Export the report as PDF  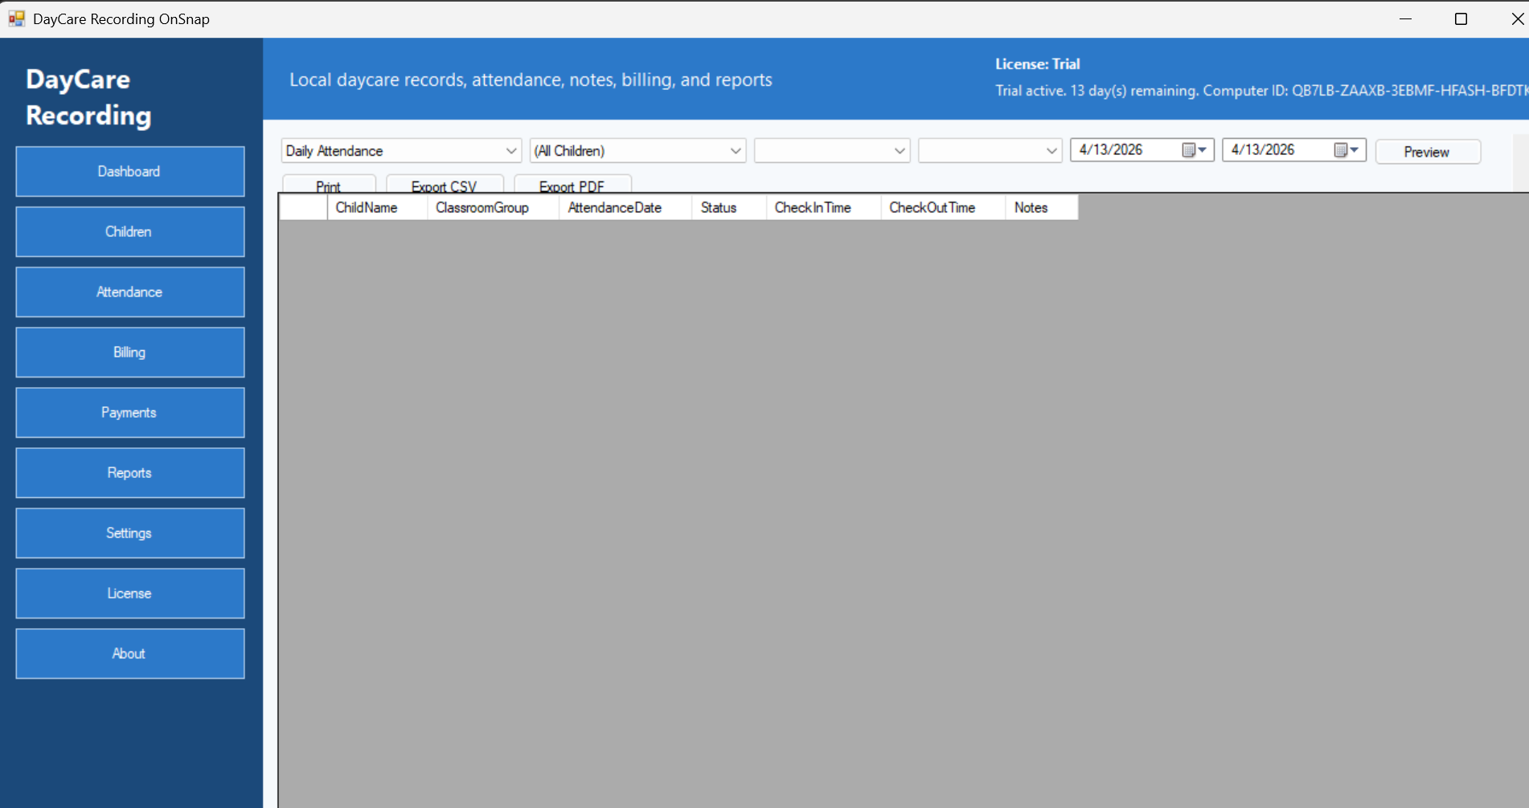[x=572, y=185]
